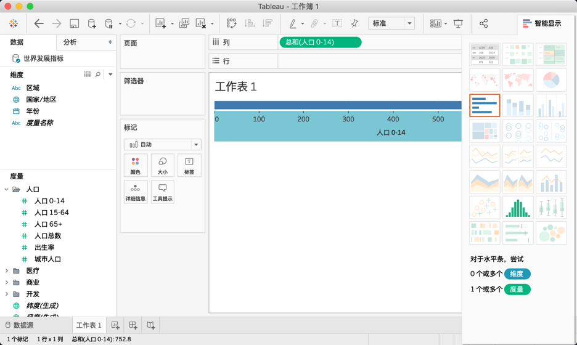The image size is (577, 345).
Task: Click the Detail mark card button
Action: coord(136,192)
